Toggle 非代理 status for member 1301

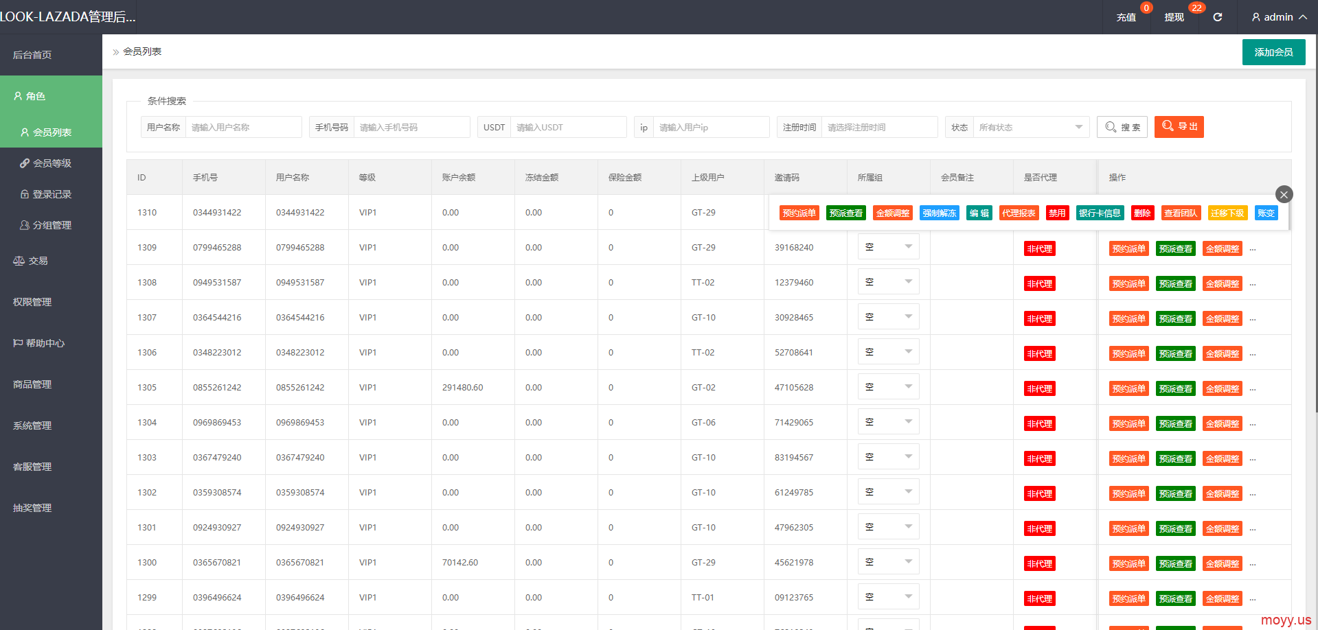tap(1040, 529)
